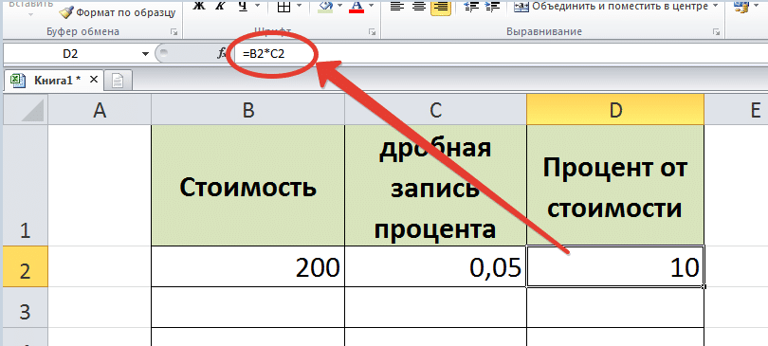Select empty cell B3
This screenshot has width=768, height=346.
248,307
